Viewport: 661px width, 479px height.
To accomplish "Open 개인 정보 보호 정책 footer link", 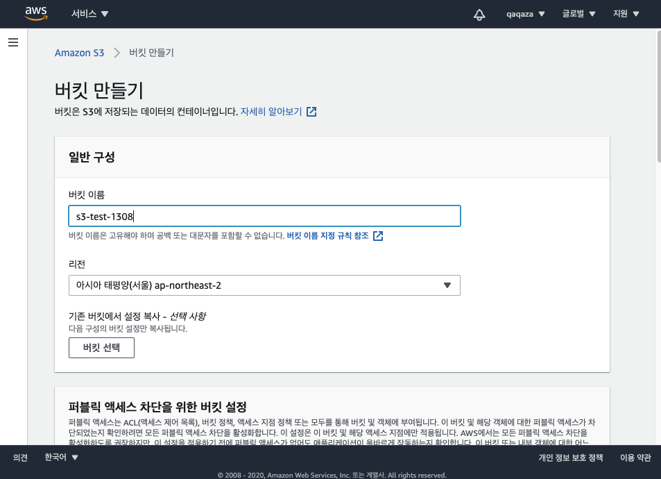I will tap(570, 457).
